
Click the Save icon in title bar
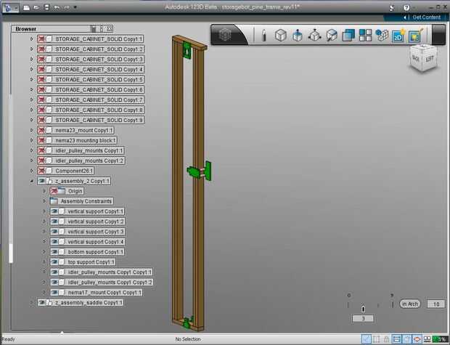pyautogui.click(x=46, y=8)
